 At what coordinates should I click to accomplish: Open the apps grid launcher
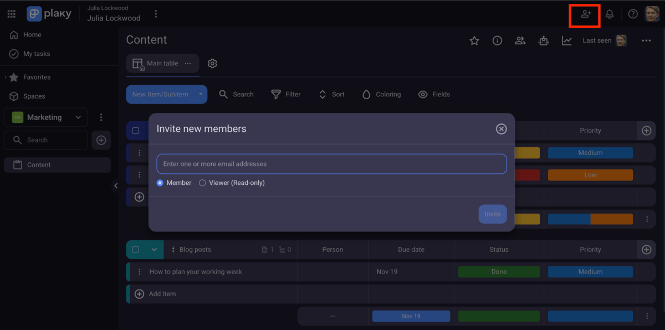[x=12, y=14]
